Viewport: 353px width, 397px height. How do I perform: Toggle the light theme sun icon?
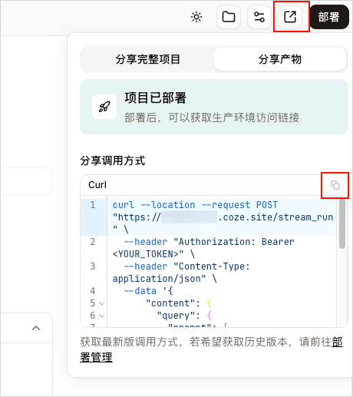[x=196, y=17]
